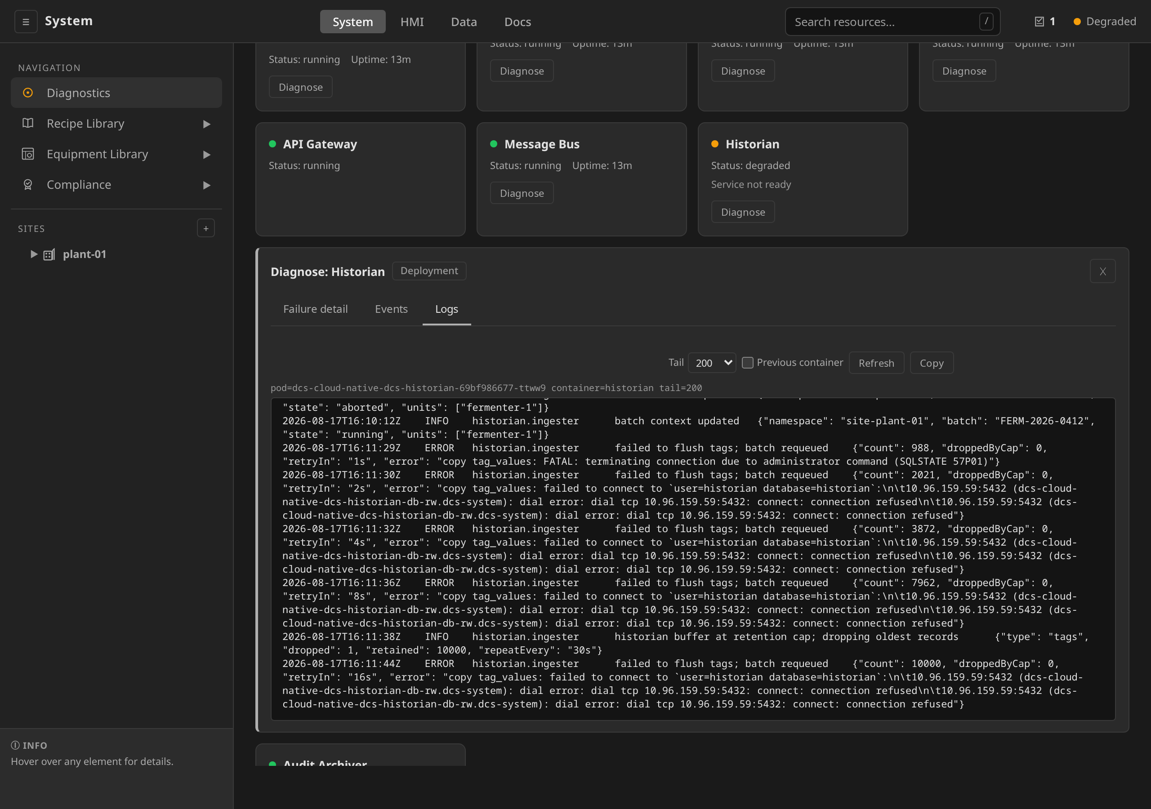Screen dimensions: 1151x809
Task: Switch to the HMI top tab
Action: click(412, 22)
